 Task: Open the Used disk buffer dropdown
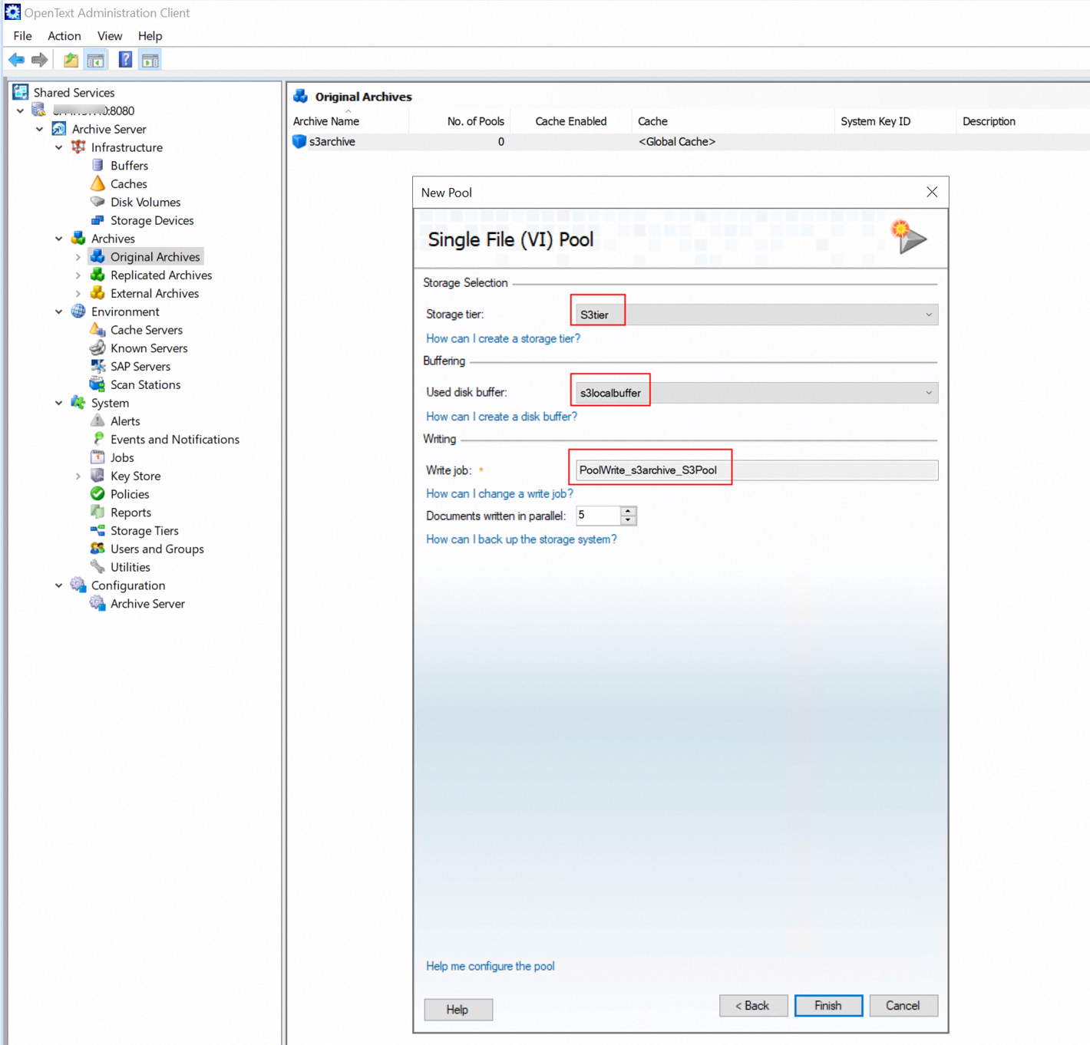757,393
